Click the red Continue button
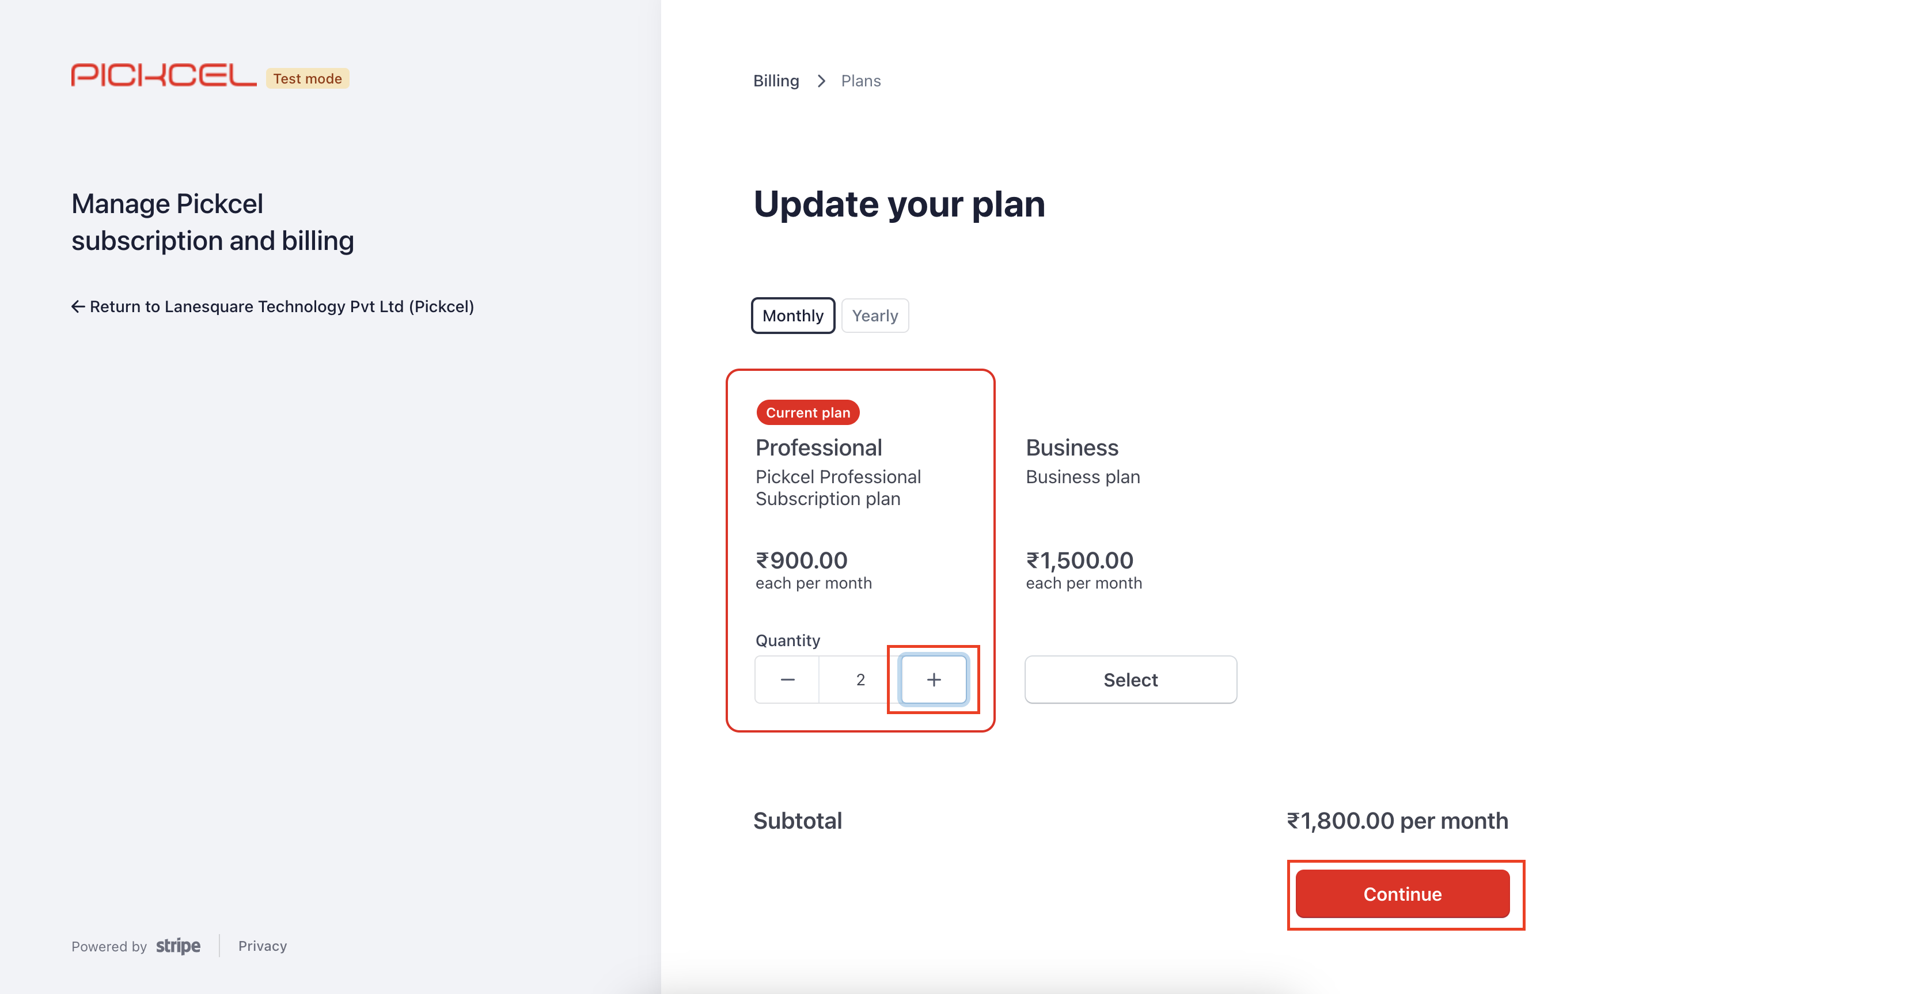This screenshot has width=1927, height=994. (x=1402, y=894)
